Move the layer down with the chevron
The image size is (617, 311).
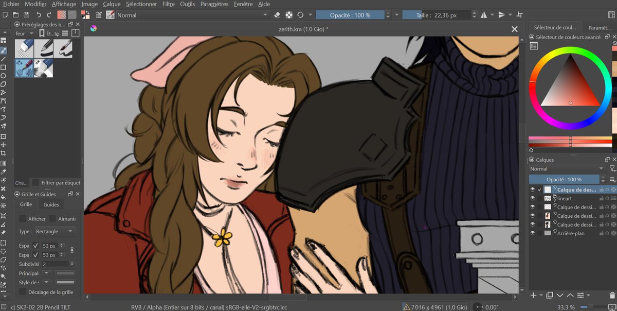pyautogui.click(x=560, y=295)
